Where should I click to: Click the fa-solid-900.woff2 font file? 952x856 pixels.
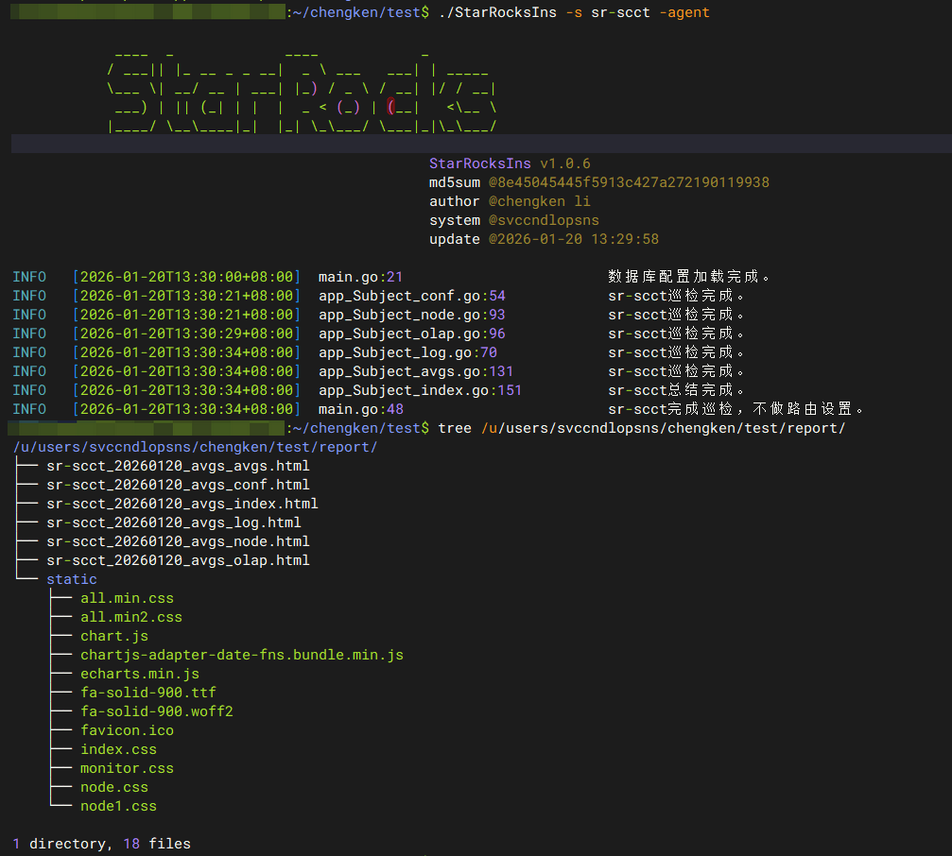(x=157, y=711)
